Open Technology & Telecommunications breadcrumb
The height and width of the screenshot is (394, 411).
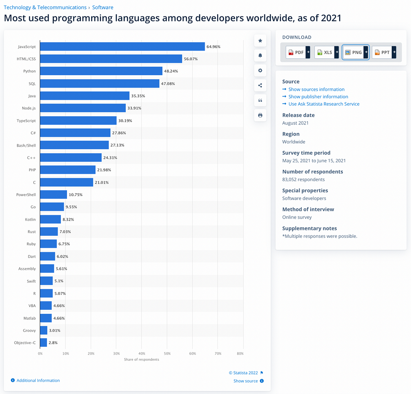[45, 7]
